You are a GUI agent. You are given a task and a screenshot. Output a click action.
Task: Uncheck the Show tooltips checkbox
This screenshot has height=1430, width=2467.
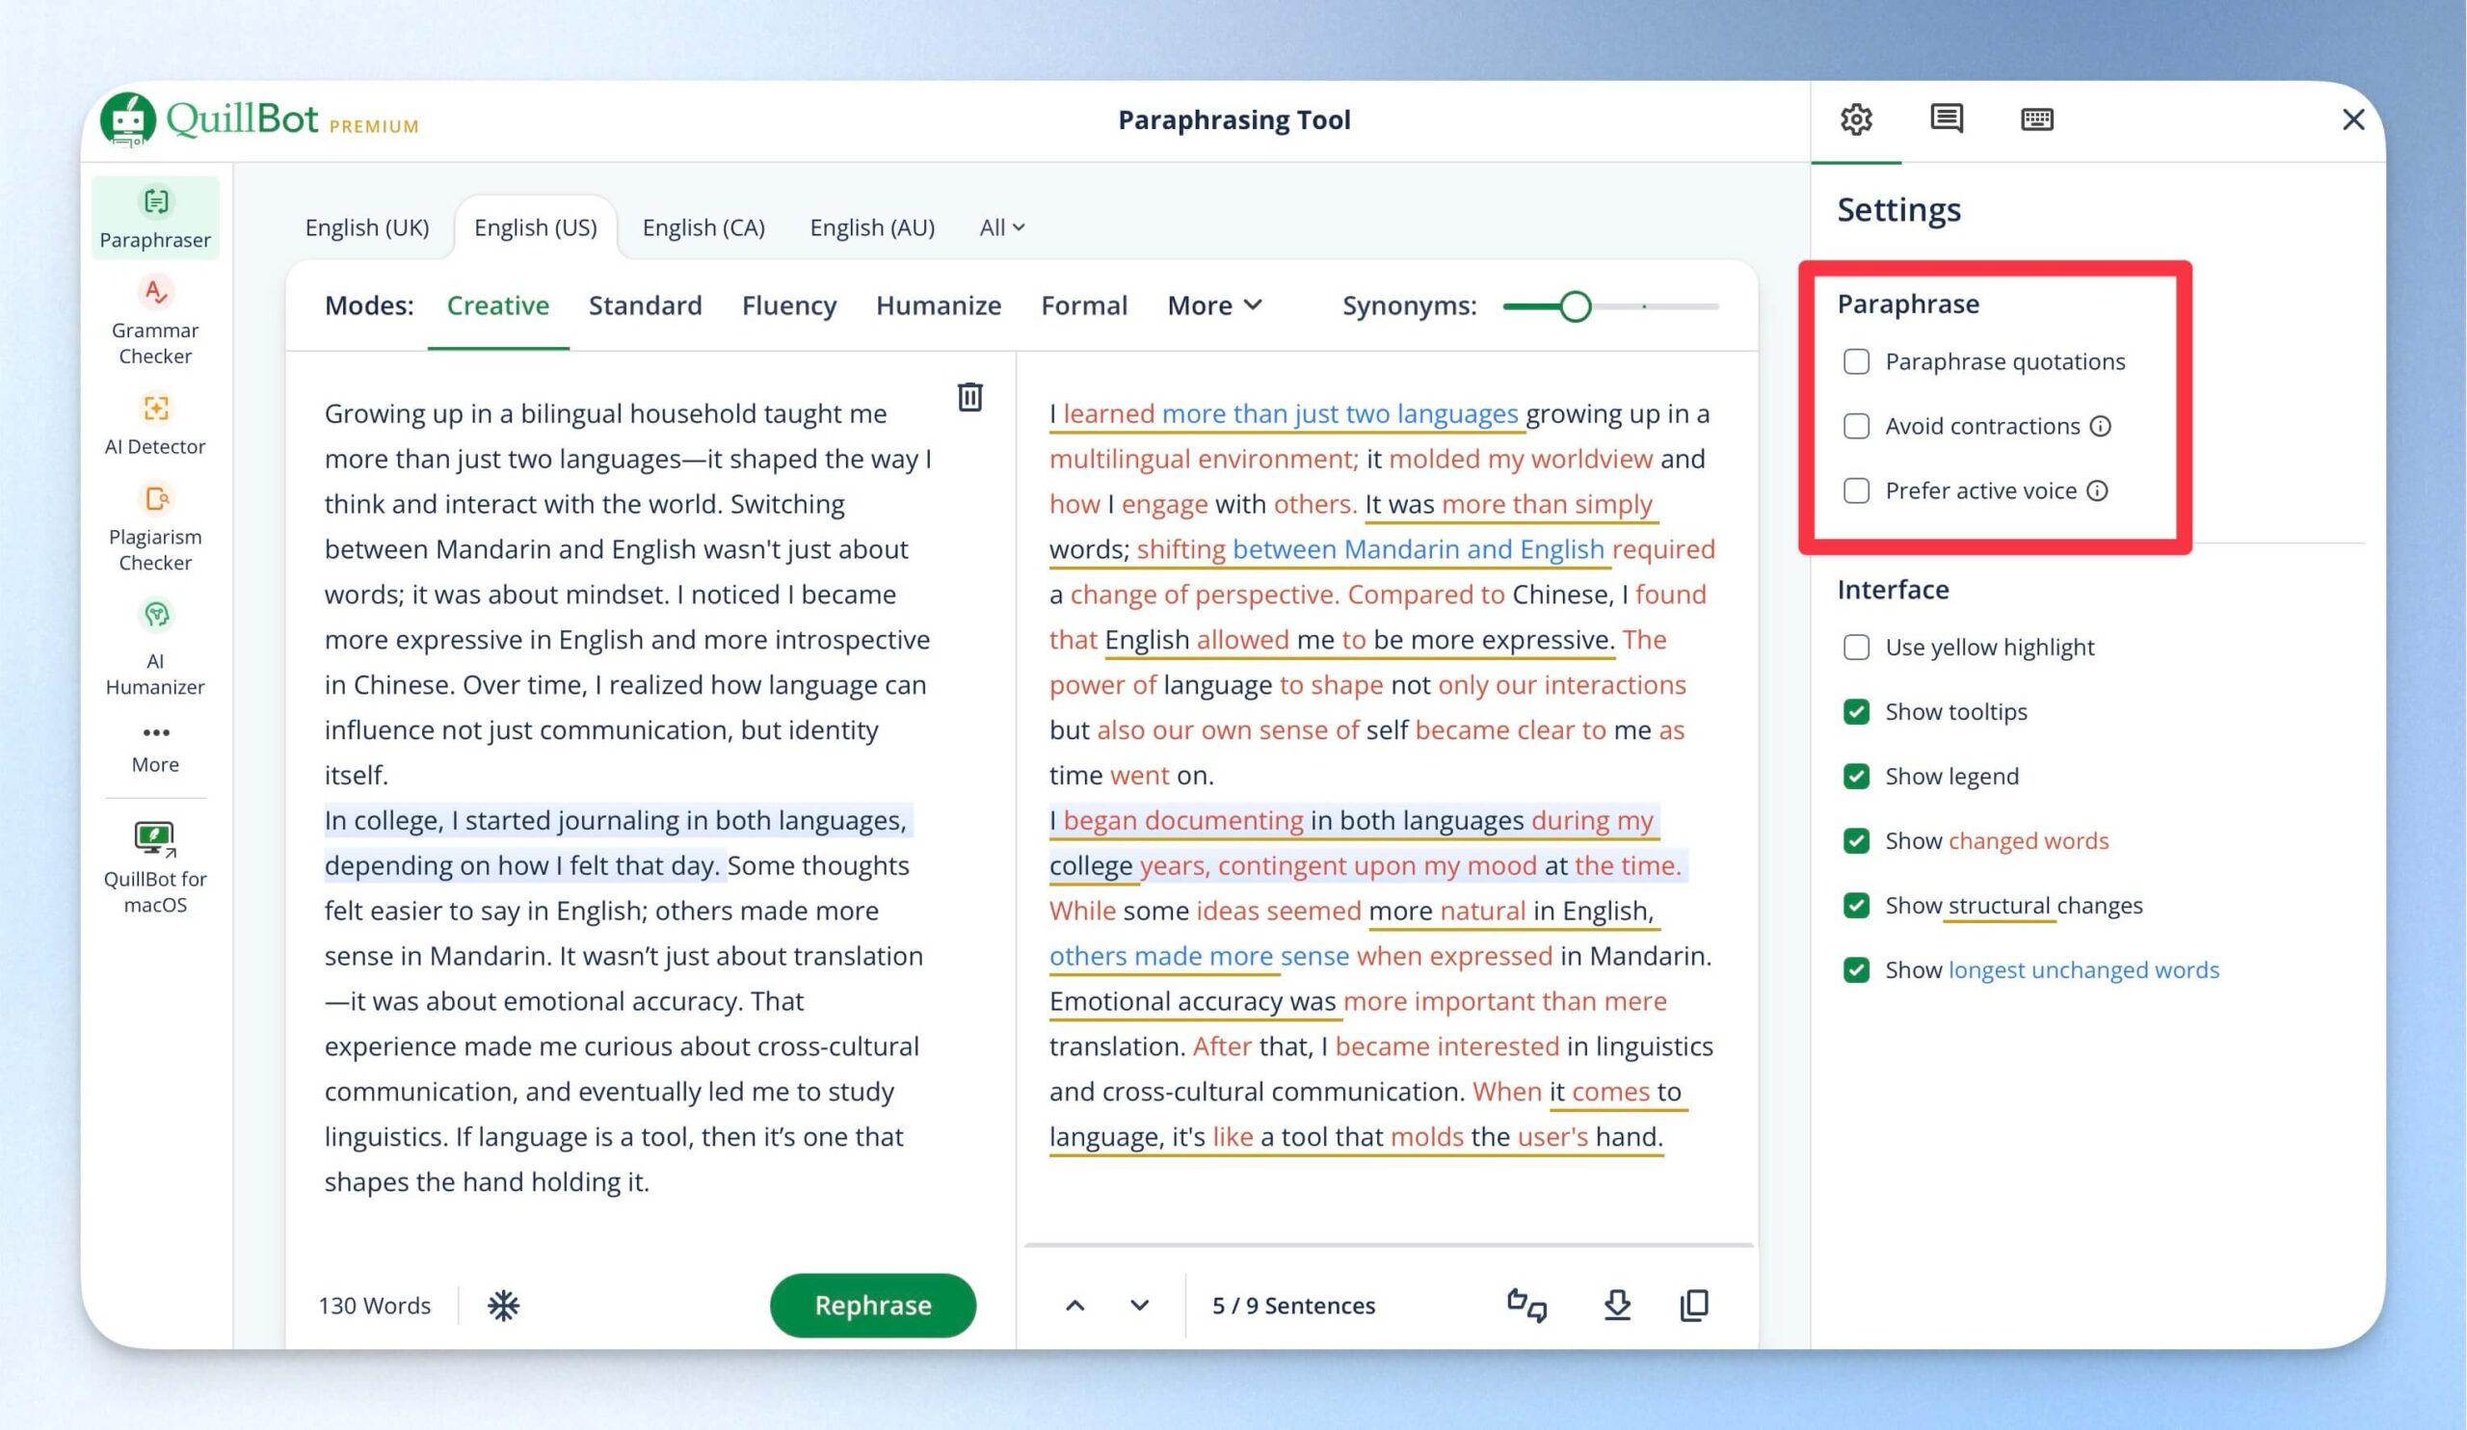[x=1856, y=711]
